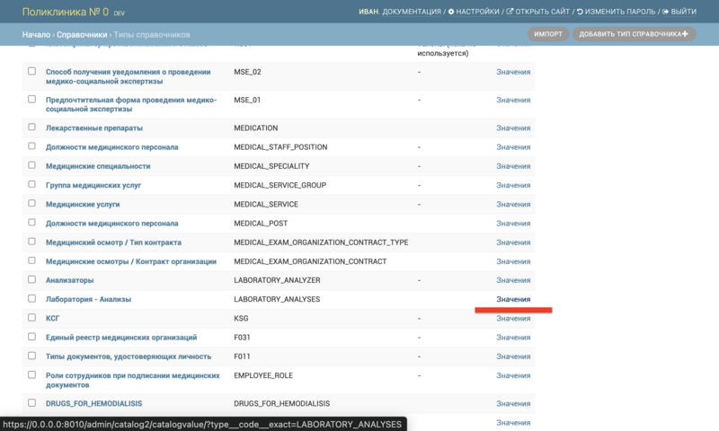Click Значения for EMPLOYEE_ROLE row
The height and width of the screenshot is (431, 719).
513,375
